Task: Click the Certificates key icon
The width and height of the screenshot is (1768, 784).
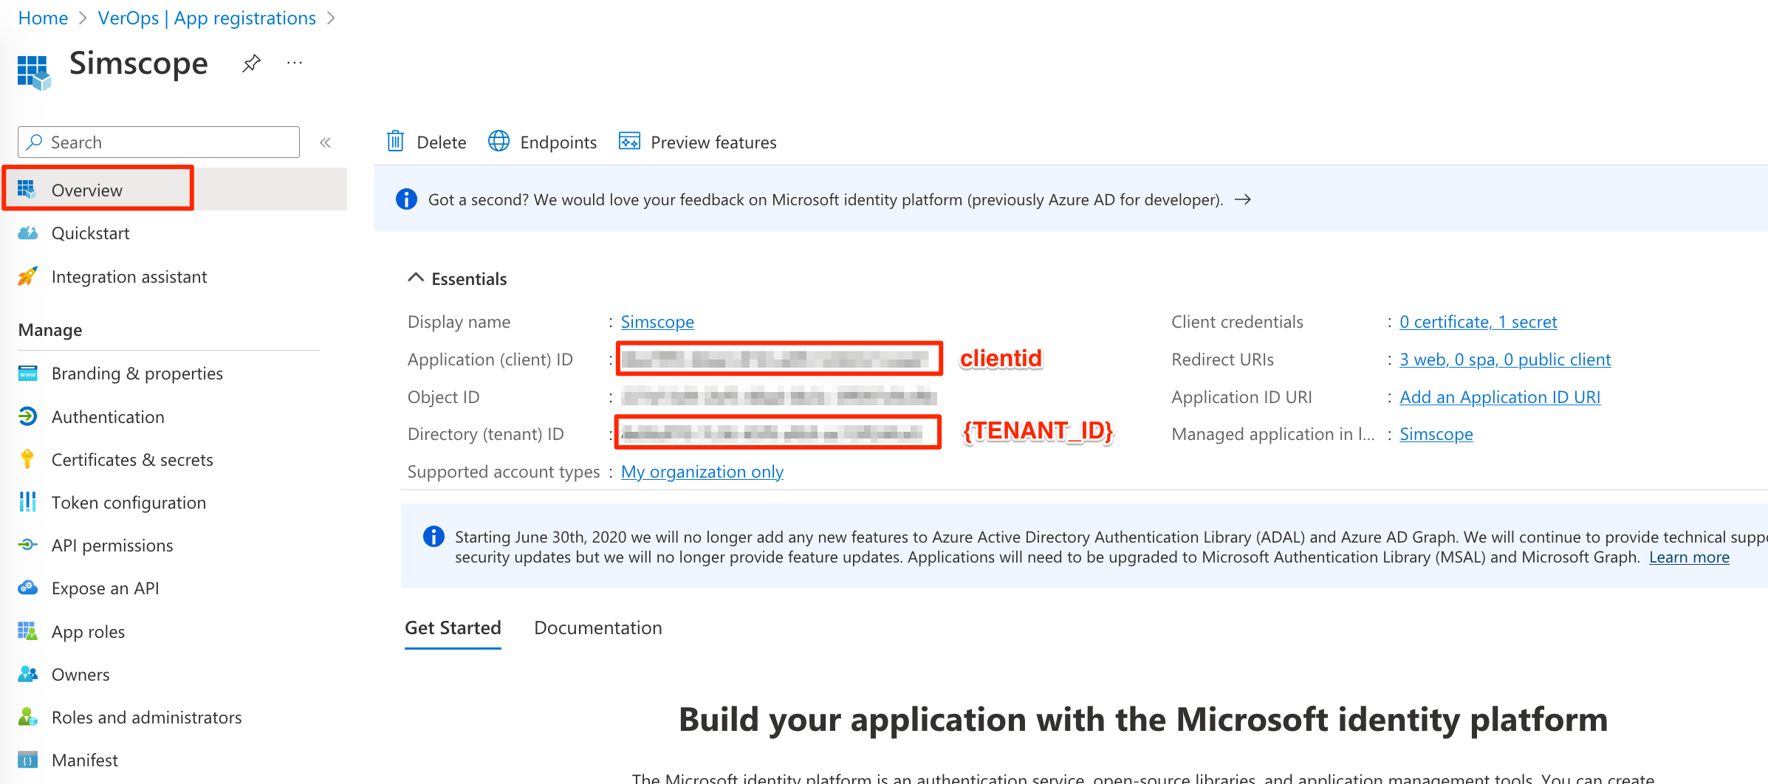Action: click(x=27, y=460)
